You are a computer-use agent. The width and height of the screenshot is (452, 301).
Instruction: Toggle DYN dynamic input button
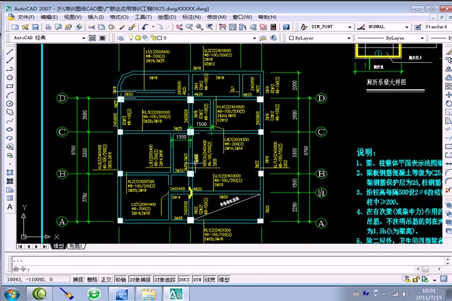coord(197,280)
